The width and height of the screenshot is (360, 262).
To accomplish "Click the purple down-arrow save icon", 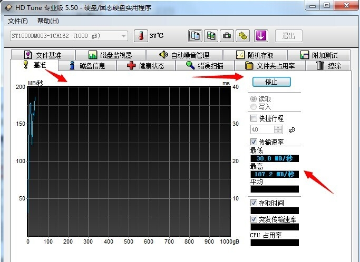I will (262, 36).
